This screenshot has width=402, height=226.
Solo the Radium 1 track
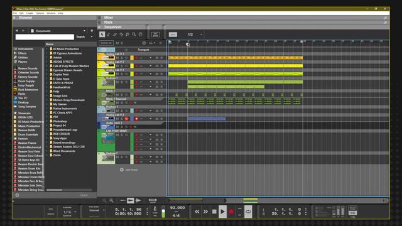coord(121,82)
